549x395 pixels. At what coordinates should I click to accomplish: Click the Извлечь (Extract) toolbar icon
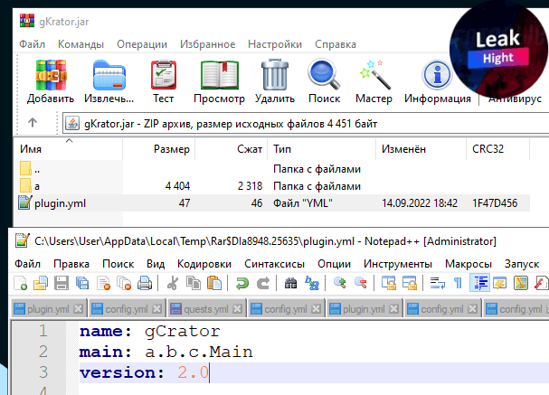coord(109,76)
